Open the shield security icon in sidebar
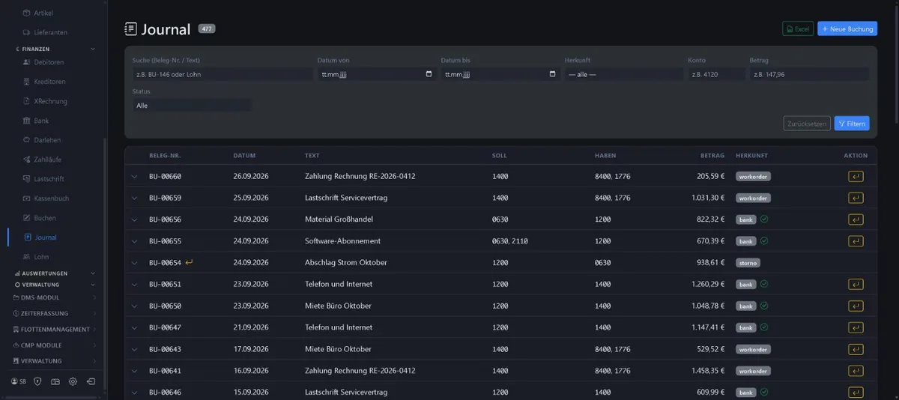 point(37,381)
